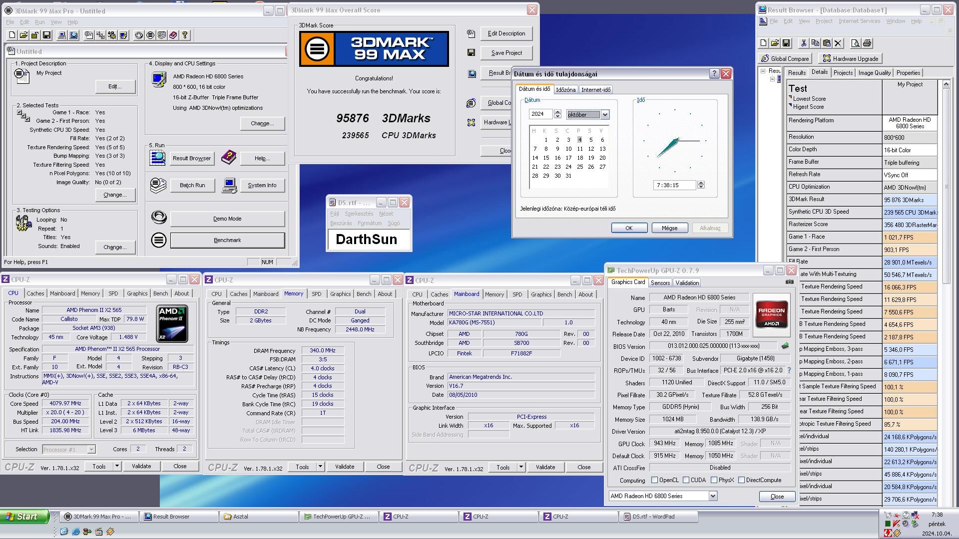The height and width of the screenshot is (539, 959).
Task: Adjust time stepper next to 7:38:15
Action: (701, 185)
